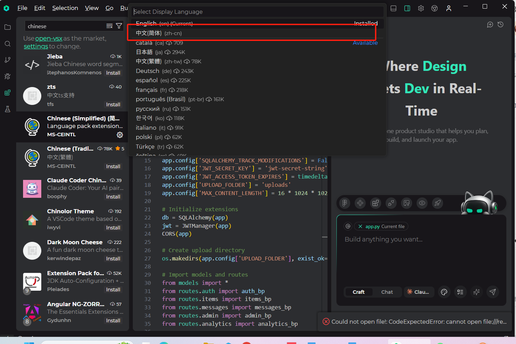Screen dimensions: 516x344
Task: Toggle the secondary sidebar layout icon
Action: pos(407,8)
